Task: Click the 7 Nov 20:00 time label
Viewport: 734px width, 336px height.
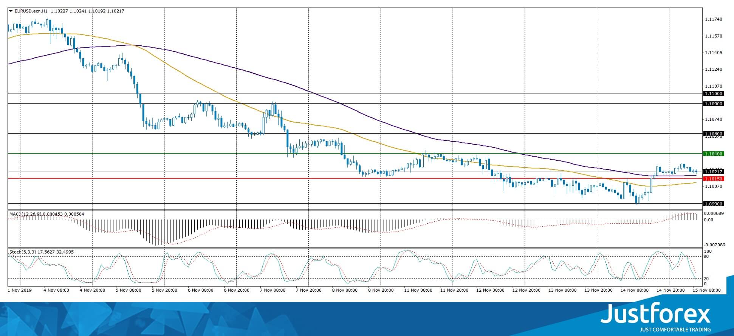Action: point(308,291)
